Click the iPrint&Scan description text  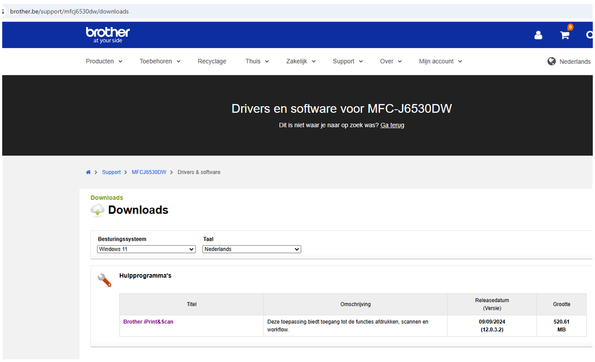point(348,325)
